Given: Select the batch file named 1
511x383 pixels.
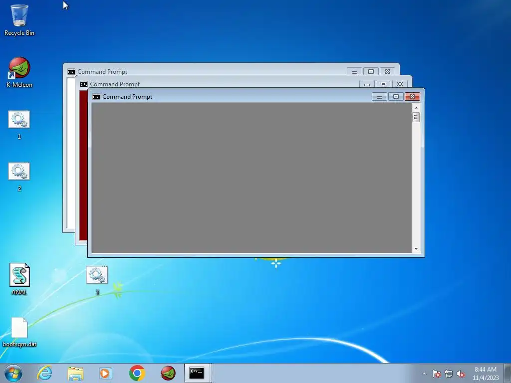Looking at the screenshot, I should [x=19, y=125].
